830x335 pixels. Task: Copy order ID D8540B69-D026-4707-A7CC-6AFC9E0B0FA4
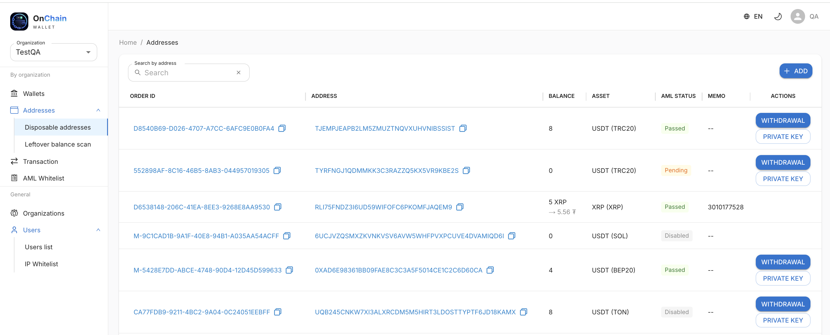click(282, 128)
